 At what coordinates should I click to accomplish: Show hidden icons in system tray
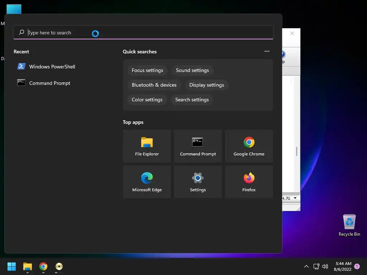[x=306, y=266]
